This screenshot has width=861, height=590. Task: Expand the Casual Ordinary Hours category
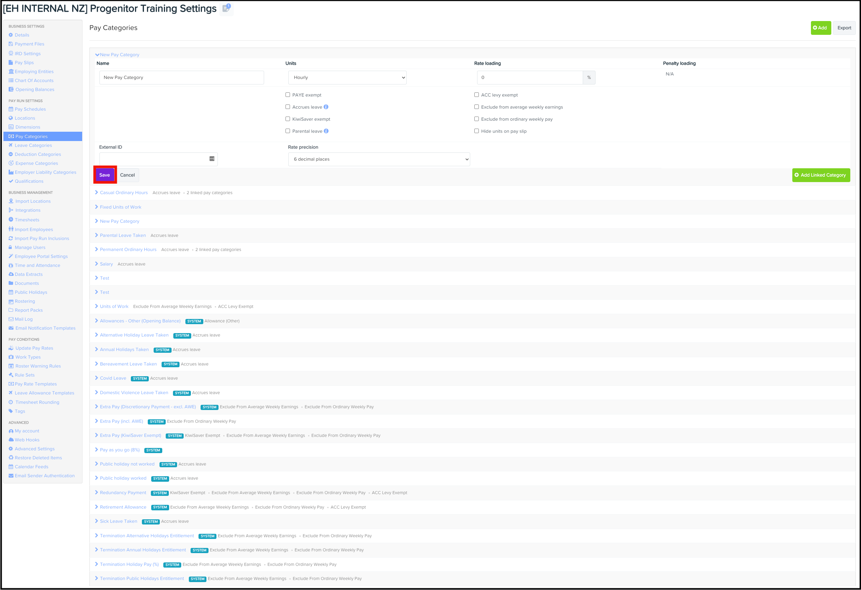[x=123, y=192]
